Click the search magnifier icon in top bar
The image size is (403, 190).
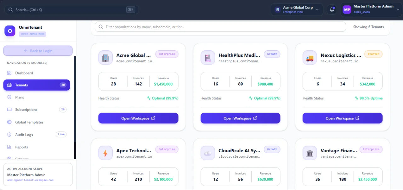[x=11, y=10]
